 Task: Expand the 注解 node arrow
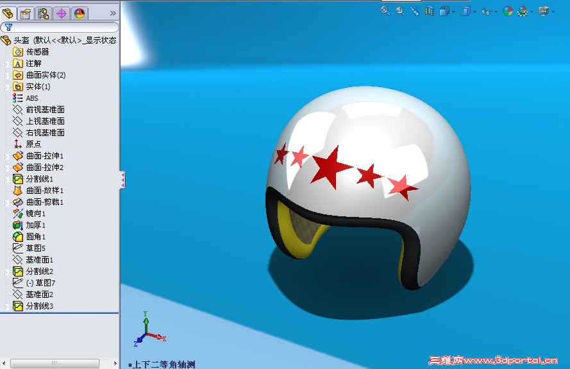pos(6,64)
